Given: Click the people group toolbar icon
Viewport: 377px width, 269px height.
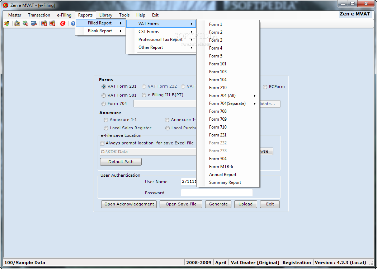Looking at the screenshot, I should pos(7,23).
